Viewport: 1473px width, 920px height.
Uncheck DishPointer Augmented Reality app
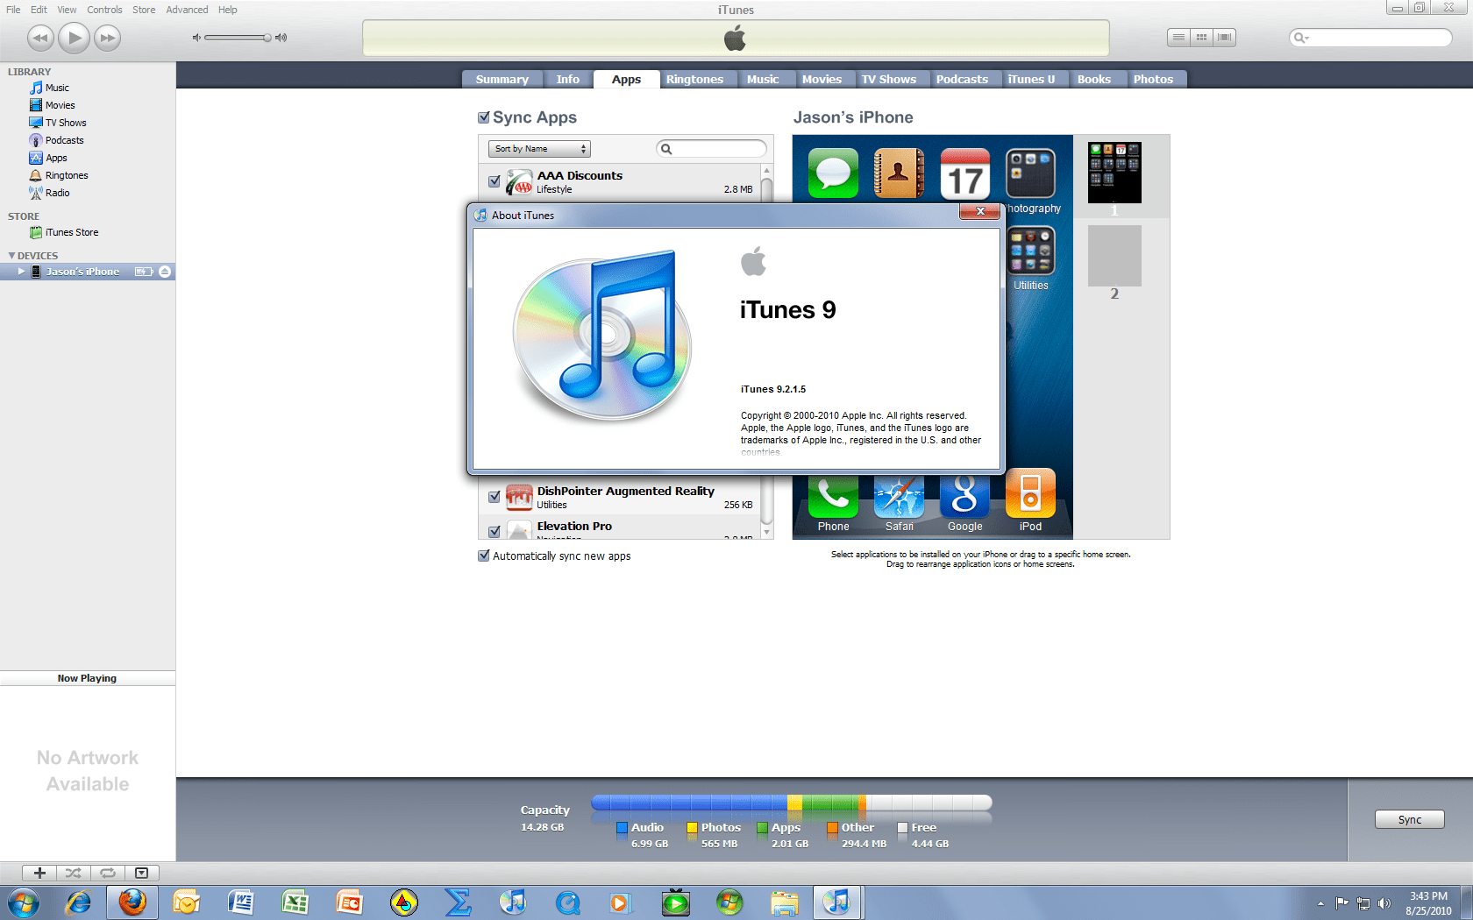[495, 497]
